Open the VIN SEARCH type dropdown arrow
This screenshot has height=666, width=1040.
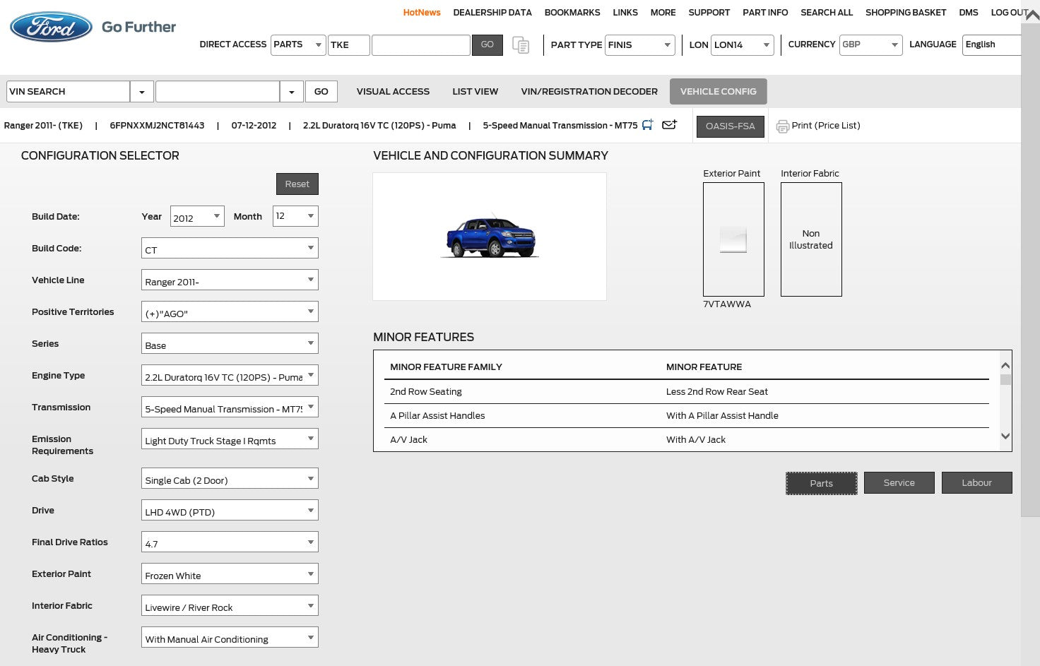142,92
